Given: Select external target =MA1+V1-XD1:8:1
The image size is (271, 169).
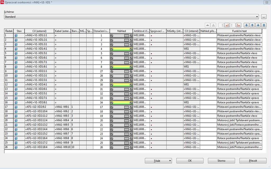Looking at the screenshot, I should (x=39, y=67).
